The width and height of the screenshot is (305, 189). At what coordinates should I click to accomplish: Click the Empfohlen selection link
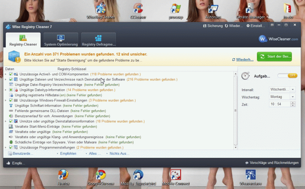(68, 154)
